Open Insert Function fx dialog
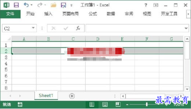Screen dimensions: 191x109 (x=78, y=28)
